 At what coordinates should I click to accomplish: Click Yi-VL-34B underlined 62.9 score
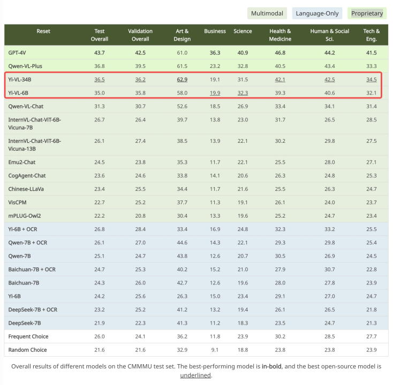pyautogui.click(x=182, y=80)
